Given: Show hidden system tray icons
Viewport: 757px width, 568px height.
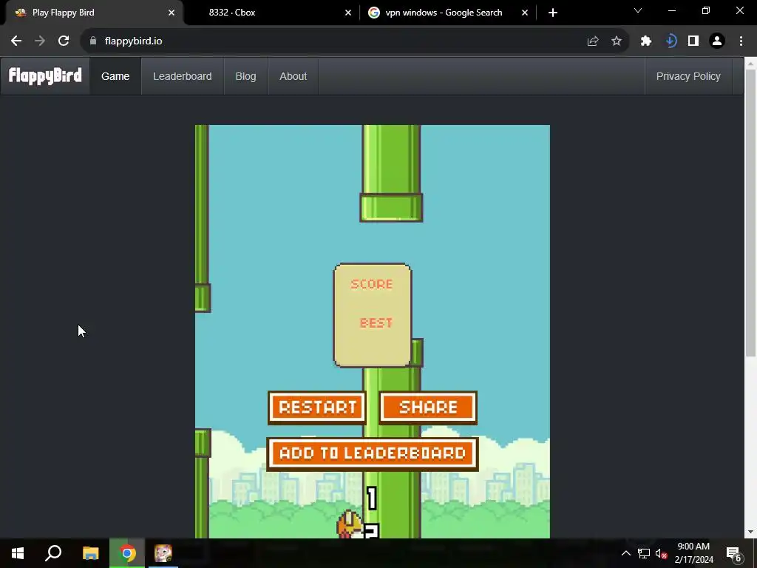Looking at the screenshot, I should (625, 553).
